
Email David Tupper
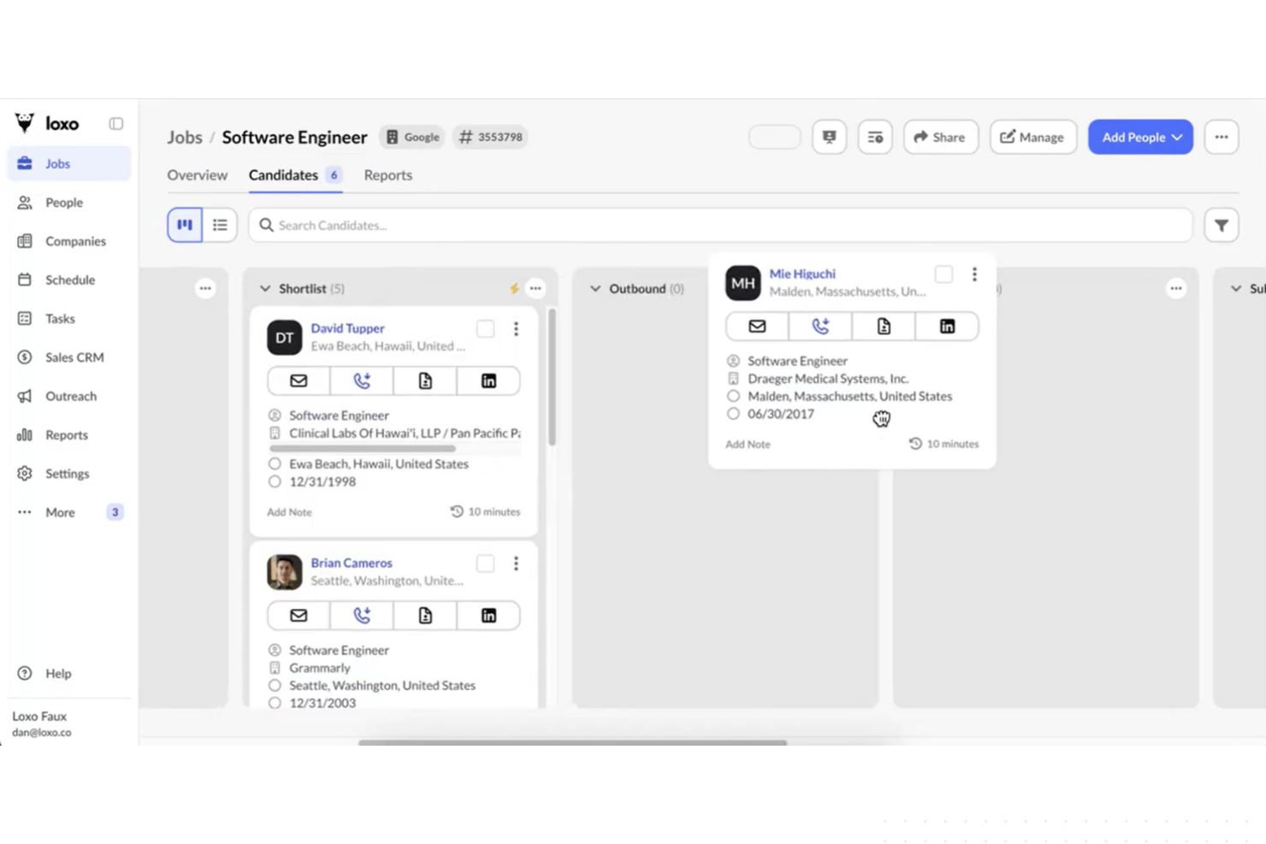[x=299, y=381]
